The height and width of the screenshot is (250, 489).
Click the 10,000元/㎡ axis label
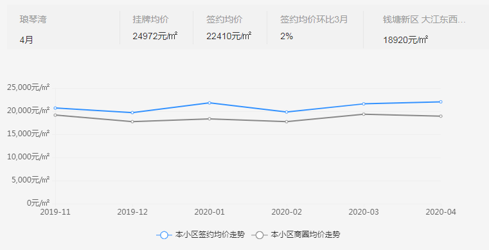pos(28,156)
